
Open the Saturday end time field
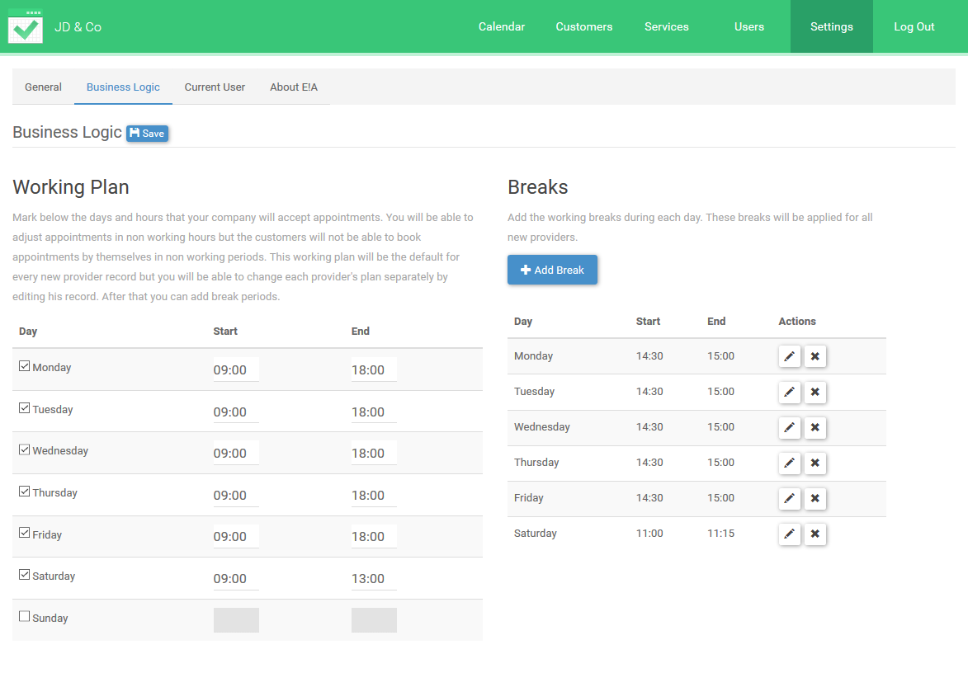[x=373, y=579]
